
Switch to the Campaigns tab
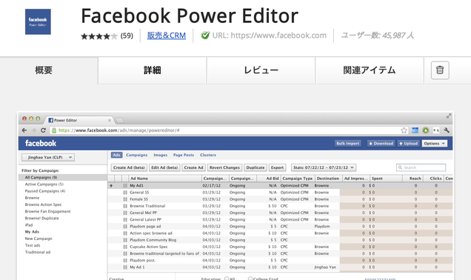137,155
